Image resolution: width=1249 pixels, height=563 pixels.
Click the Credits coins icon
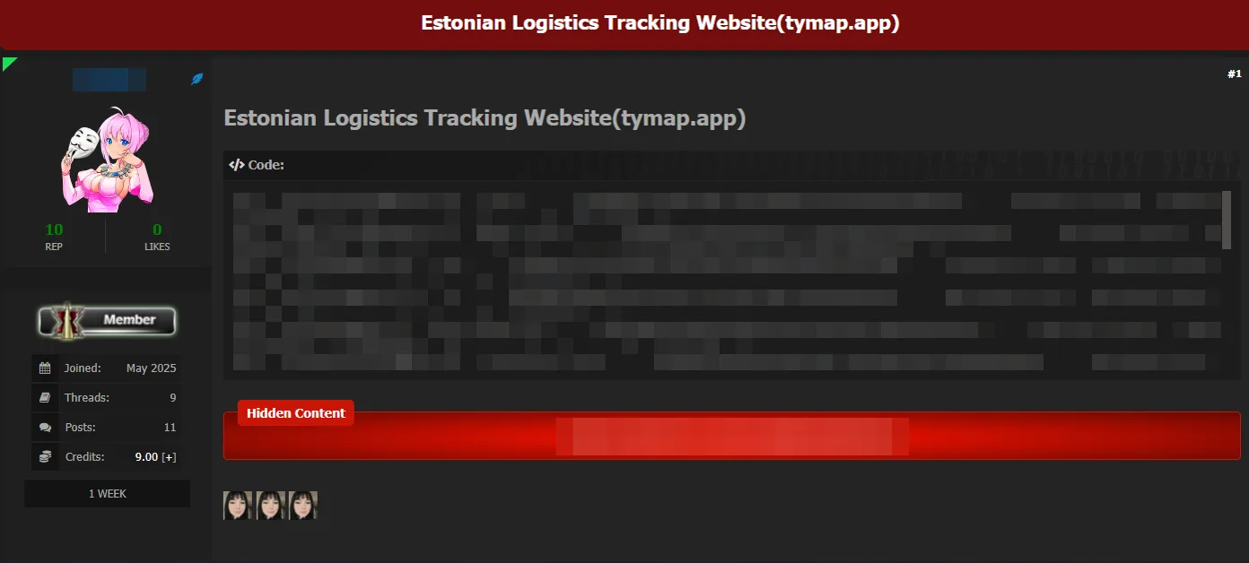(45, 457)
